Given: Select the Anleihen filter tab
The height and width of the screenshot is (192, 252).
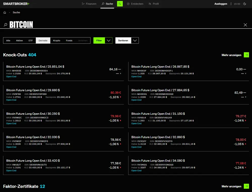Looking at the screenshot, I should coord(83,40).
